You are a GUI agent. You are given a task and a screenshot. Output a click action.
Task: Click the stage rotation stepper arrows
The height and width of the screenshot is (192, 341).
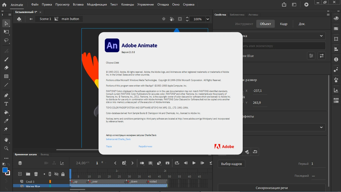(187, 19)
